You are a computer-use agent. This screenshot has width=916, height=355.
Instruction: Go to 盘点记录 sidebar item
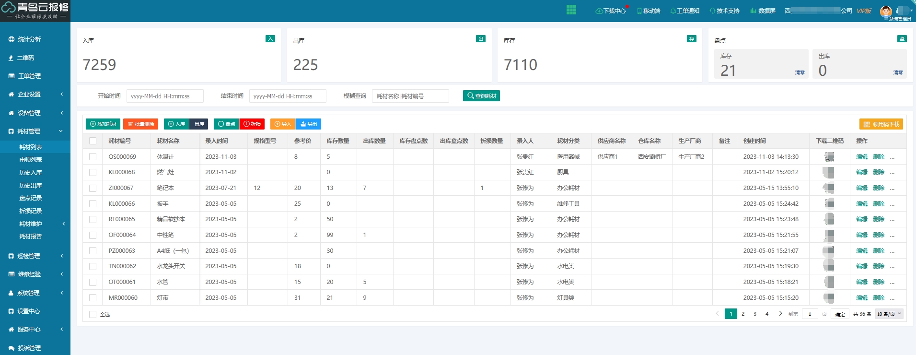pyautogui.click(x=31, y=198)
